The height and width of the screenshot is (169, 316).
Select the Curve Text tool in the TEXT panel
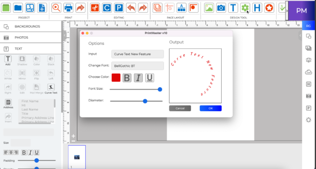pyautogui.click(x=51, y=87)
